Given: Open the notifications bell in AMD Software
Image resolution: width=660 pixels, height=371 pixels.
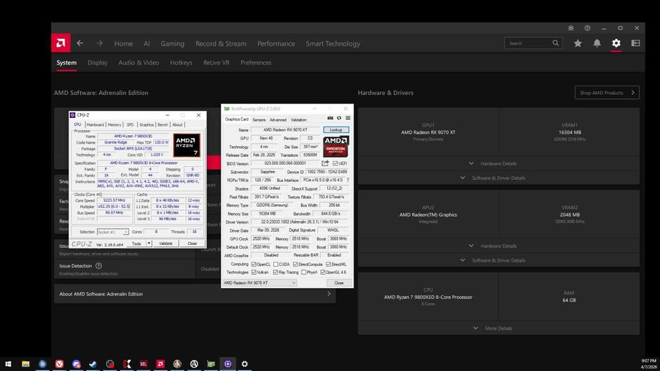Looking at the screenshot, I should (597, 43).
